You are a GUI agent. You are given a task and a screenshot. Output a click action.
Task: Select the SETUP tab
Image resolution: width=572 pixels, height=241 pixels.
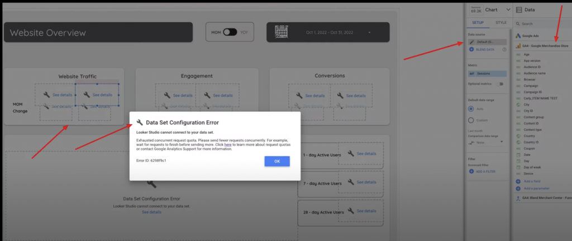pos(477,22)
